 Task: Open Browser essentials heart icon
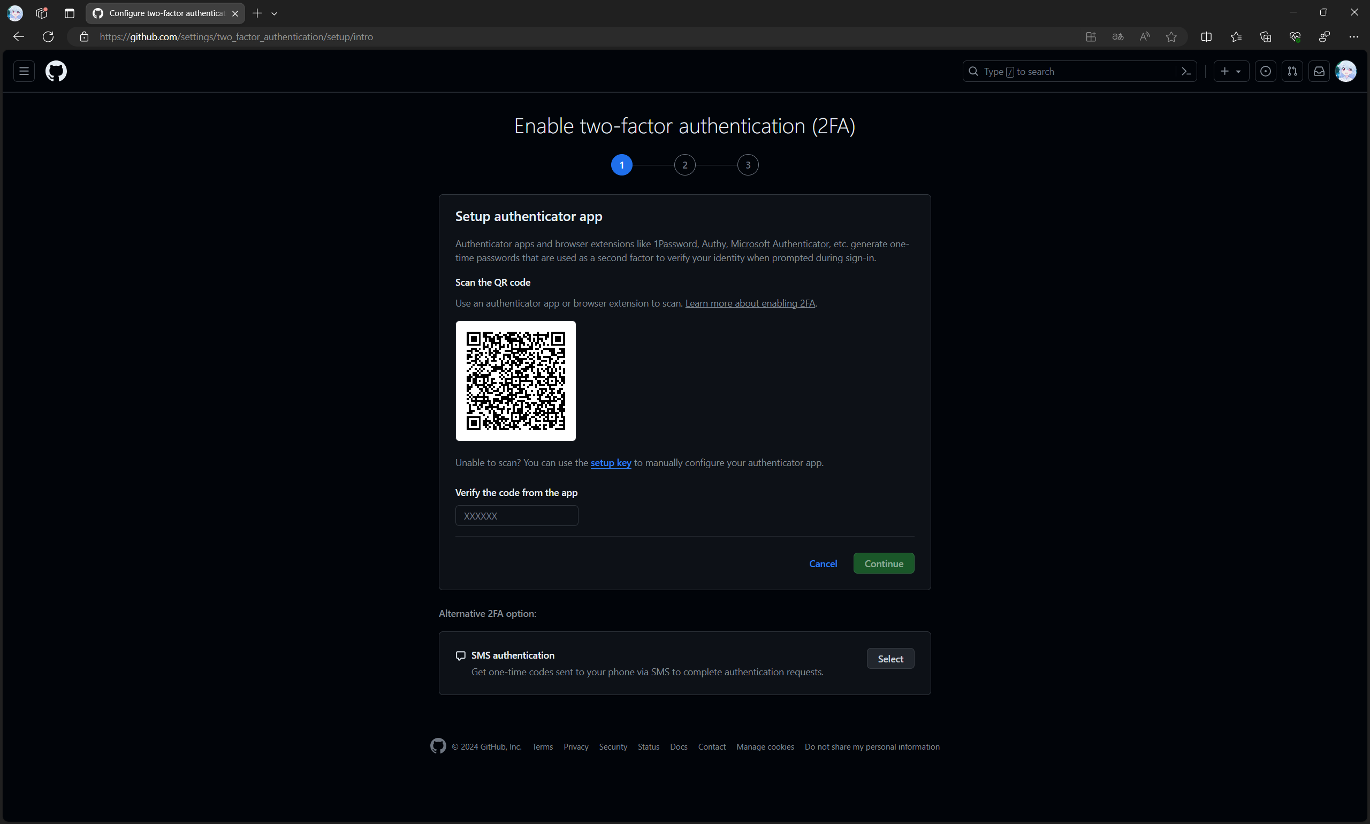[x=1295, y=36]
